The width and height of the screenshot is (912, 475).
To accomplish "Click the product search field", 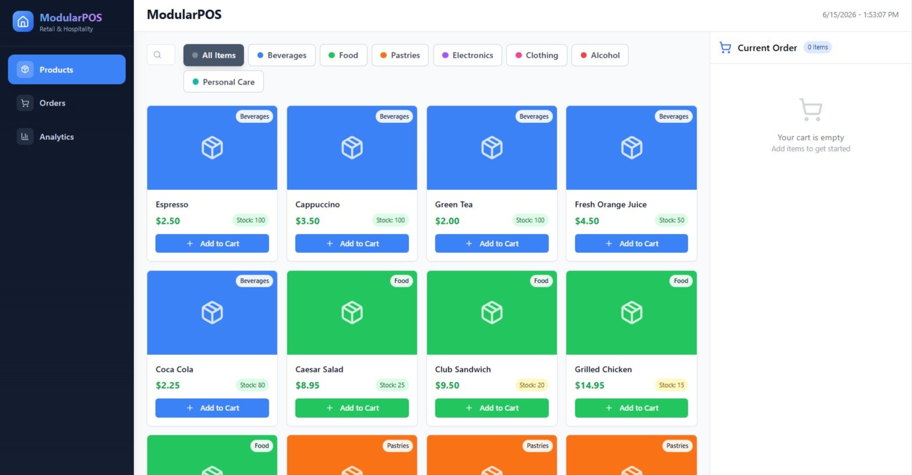I will (x=161, y=55).
